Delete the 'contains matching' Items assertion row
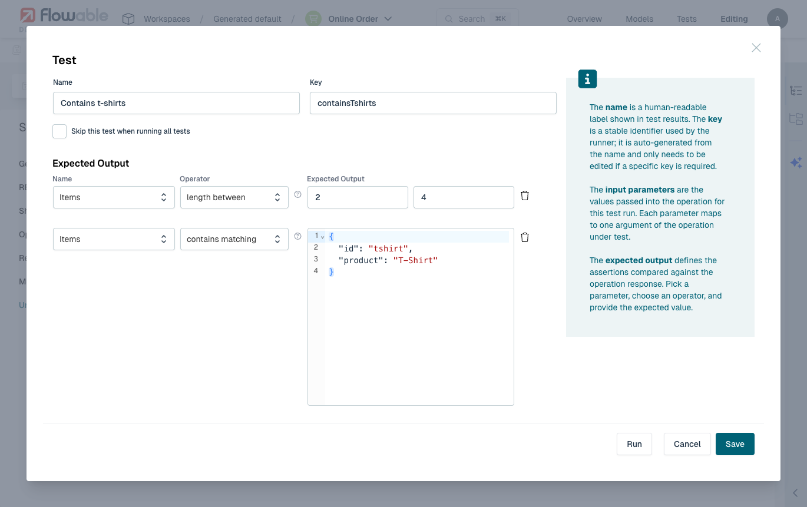 525,237
